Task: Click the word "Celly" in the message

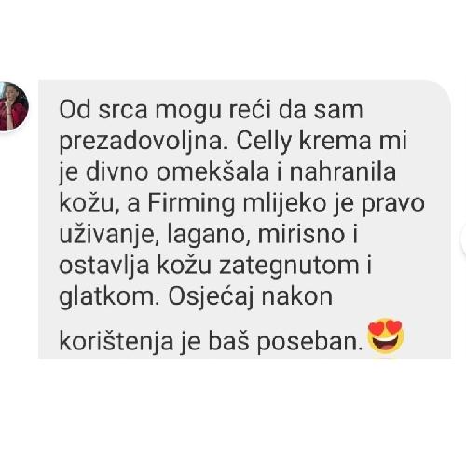Action: (x=264, y=143)
